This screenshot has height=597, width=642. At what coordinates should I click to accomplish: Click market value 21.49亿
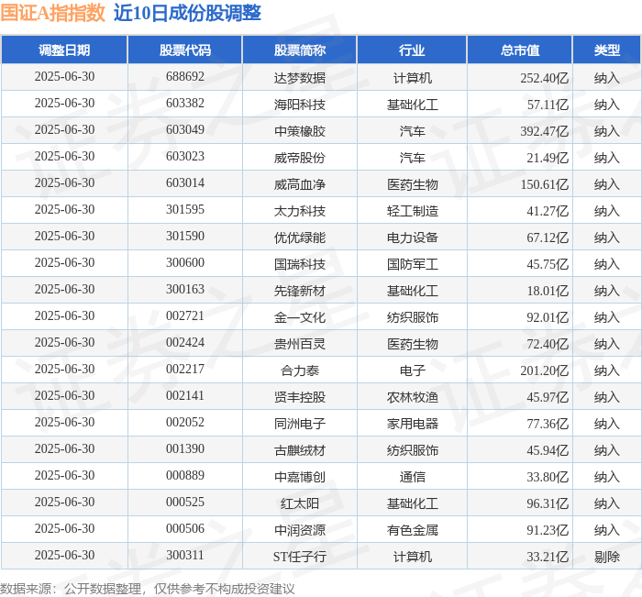(548, 158)
